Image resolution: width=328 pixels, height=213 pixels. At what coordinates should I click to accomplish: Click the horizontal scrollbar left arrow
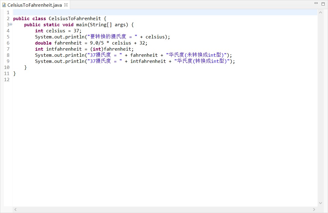[x=15, y=209]
